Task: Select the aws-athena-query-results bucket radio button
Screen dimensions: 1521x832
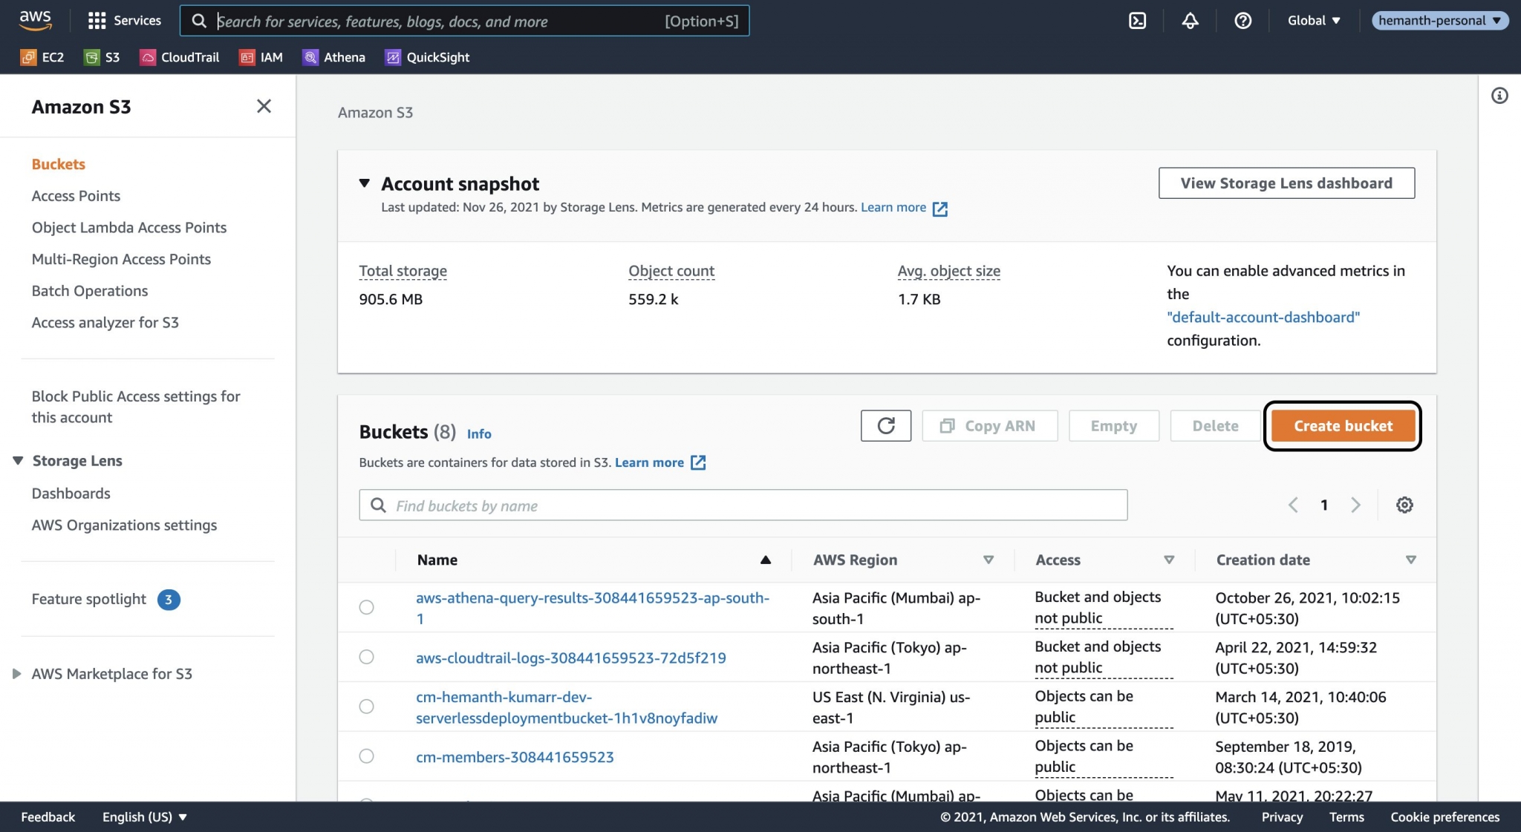Action: [x=366, y=607]
